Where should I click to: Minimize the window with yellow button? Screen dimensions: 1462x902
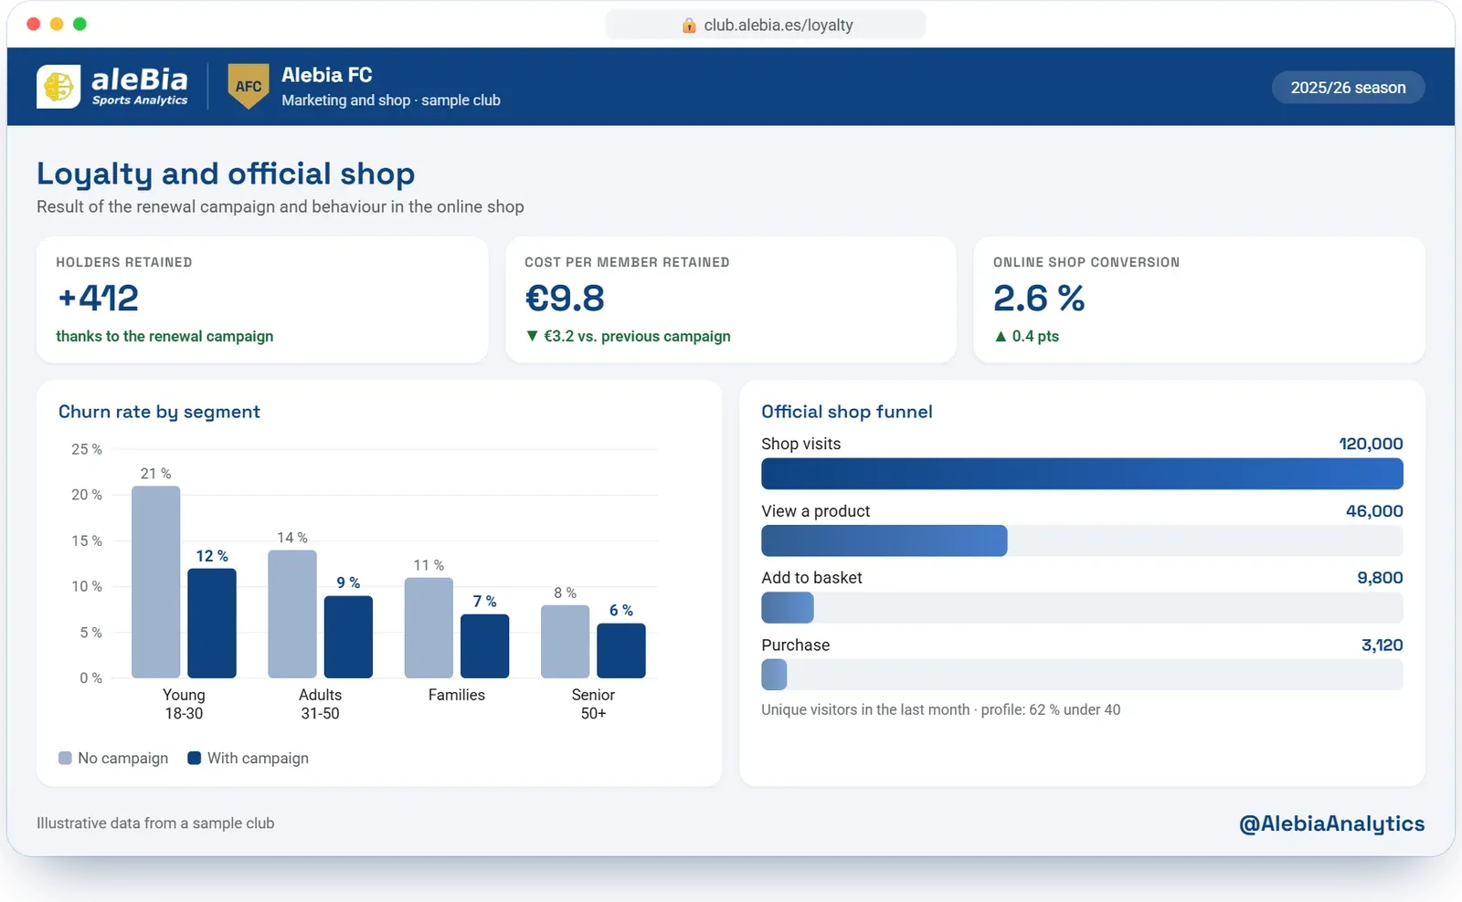pos(57,24)
